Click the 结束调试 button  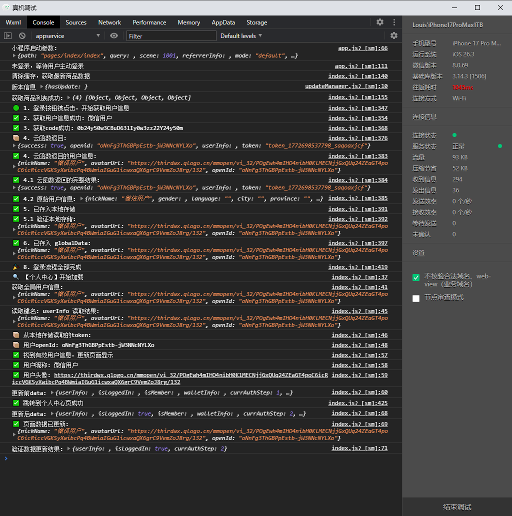point(457,506)
